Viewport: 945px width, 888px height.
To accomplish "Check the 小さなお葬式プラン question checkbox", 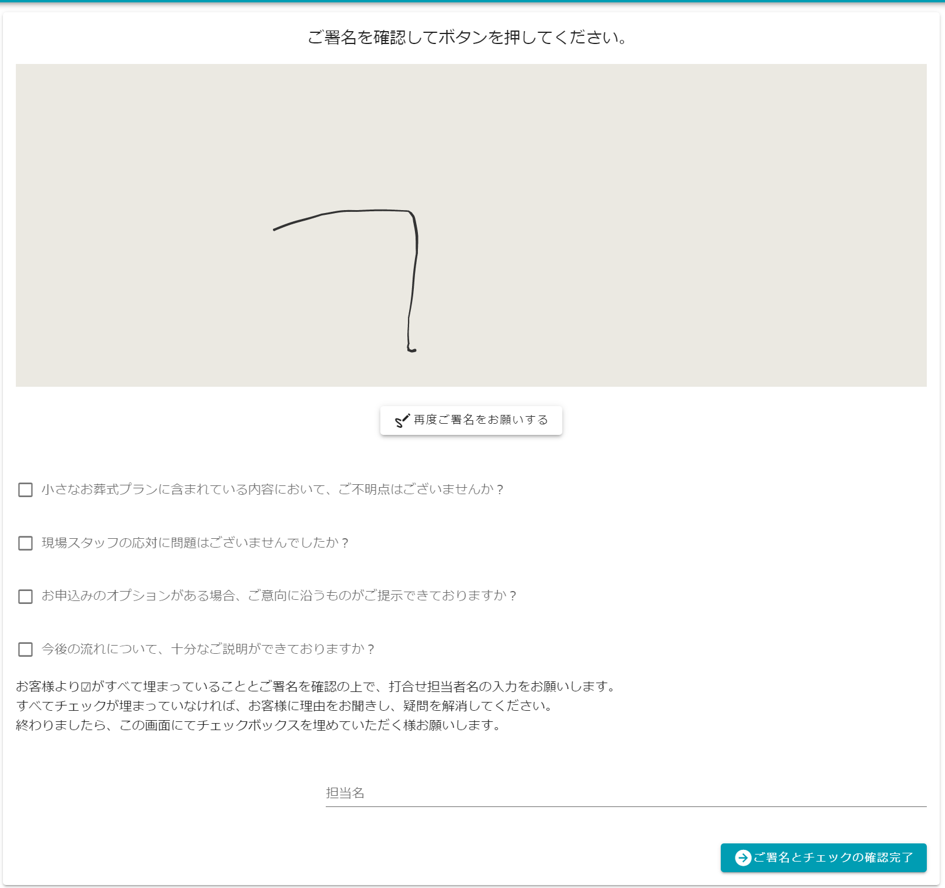I will pyautogui.click(x=25, y=489).
